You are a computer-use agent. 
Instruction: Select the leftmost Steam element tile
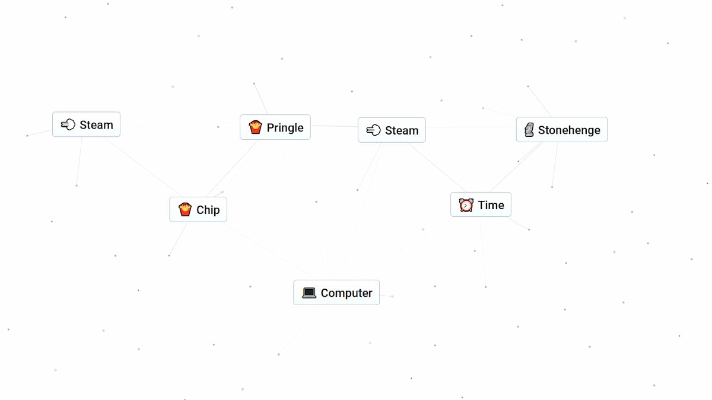tap(86, 124)
